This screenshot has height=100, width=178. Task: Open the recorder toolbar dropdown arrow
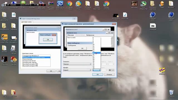pyautogui.click(x=35, y=5)
